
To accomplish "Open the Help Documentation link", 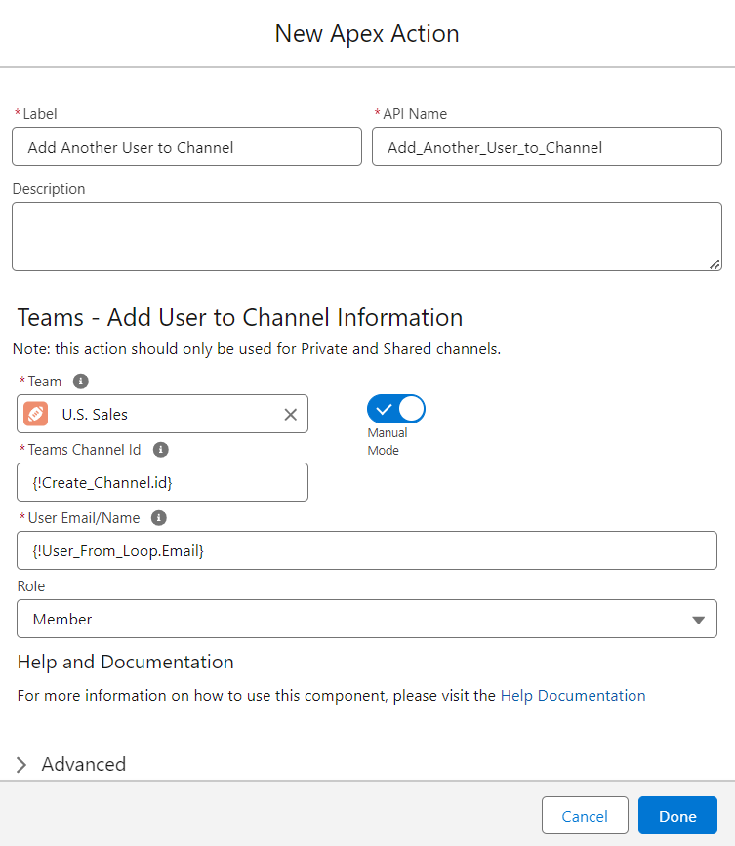I will point(573,696).
